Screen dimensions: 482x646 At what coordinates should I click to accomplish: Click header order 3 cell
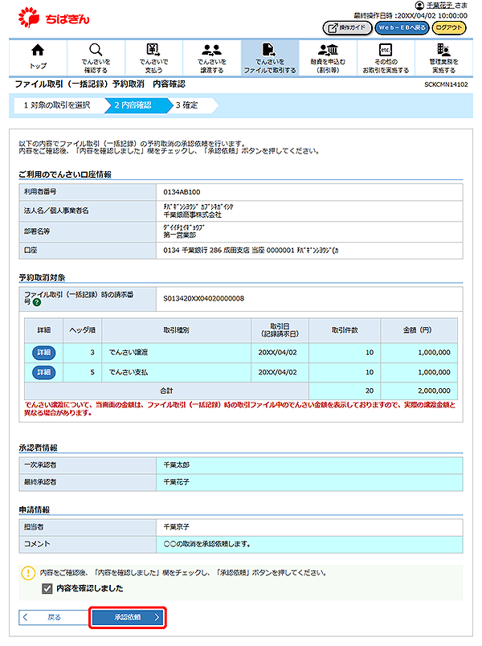point(83,353)
